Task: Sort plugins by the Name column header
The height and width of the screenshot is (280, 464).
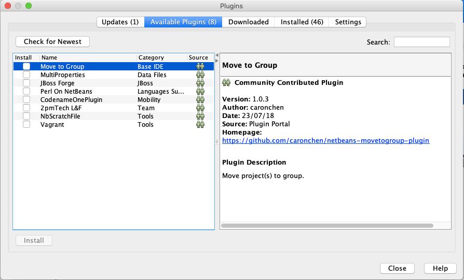Action: point(88,57)
